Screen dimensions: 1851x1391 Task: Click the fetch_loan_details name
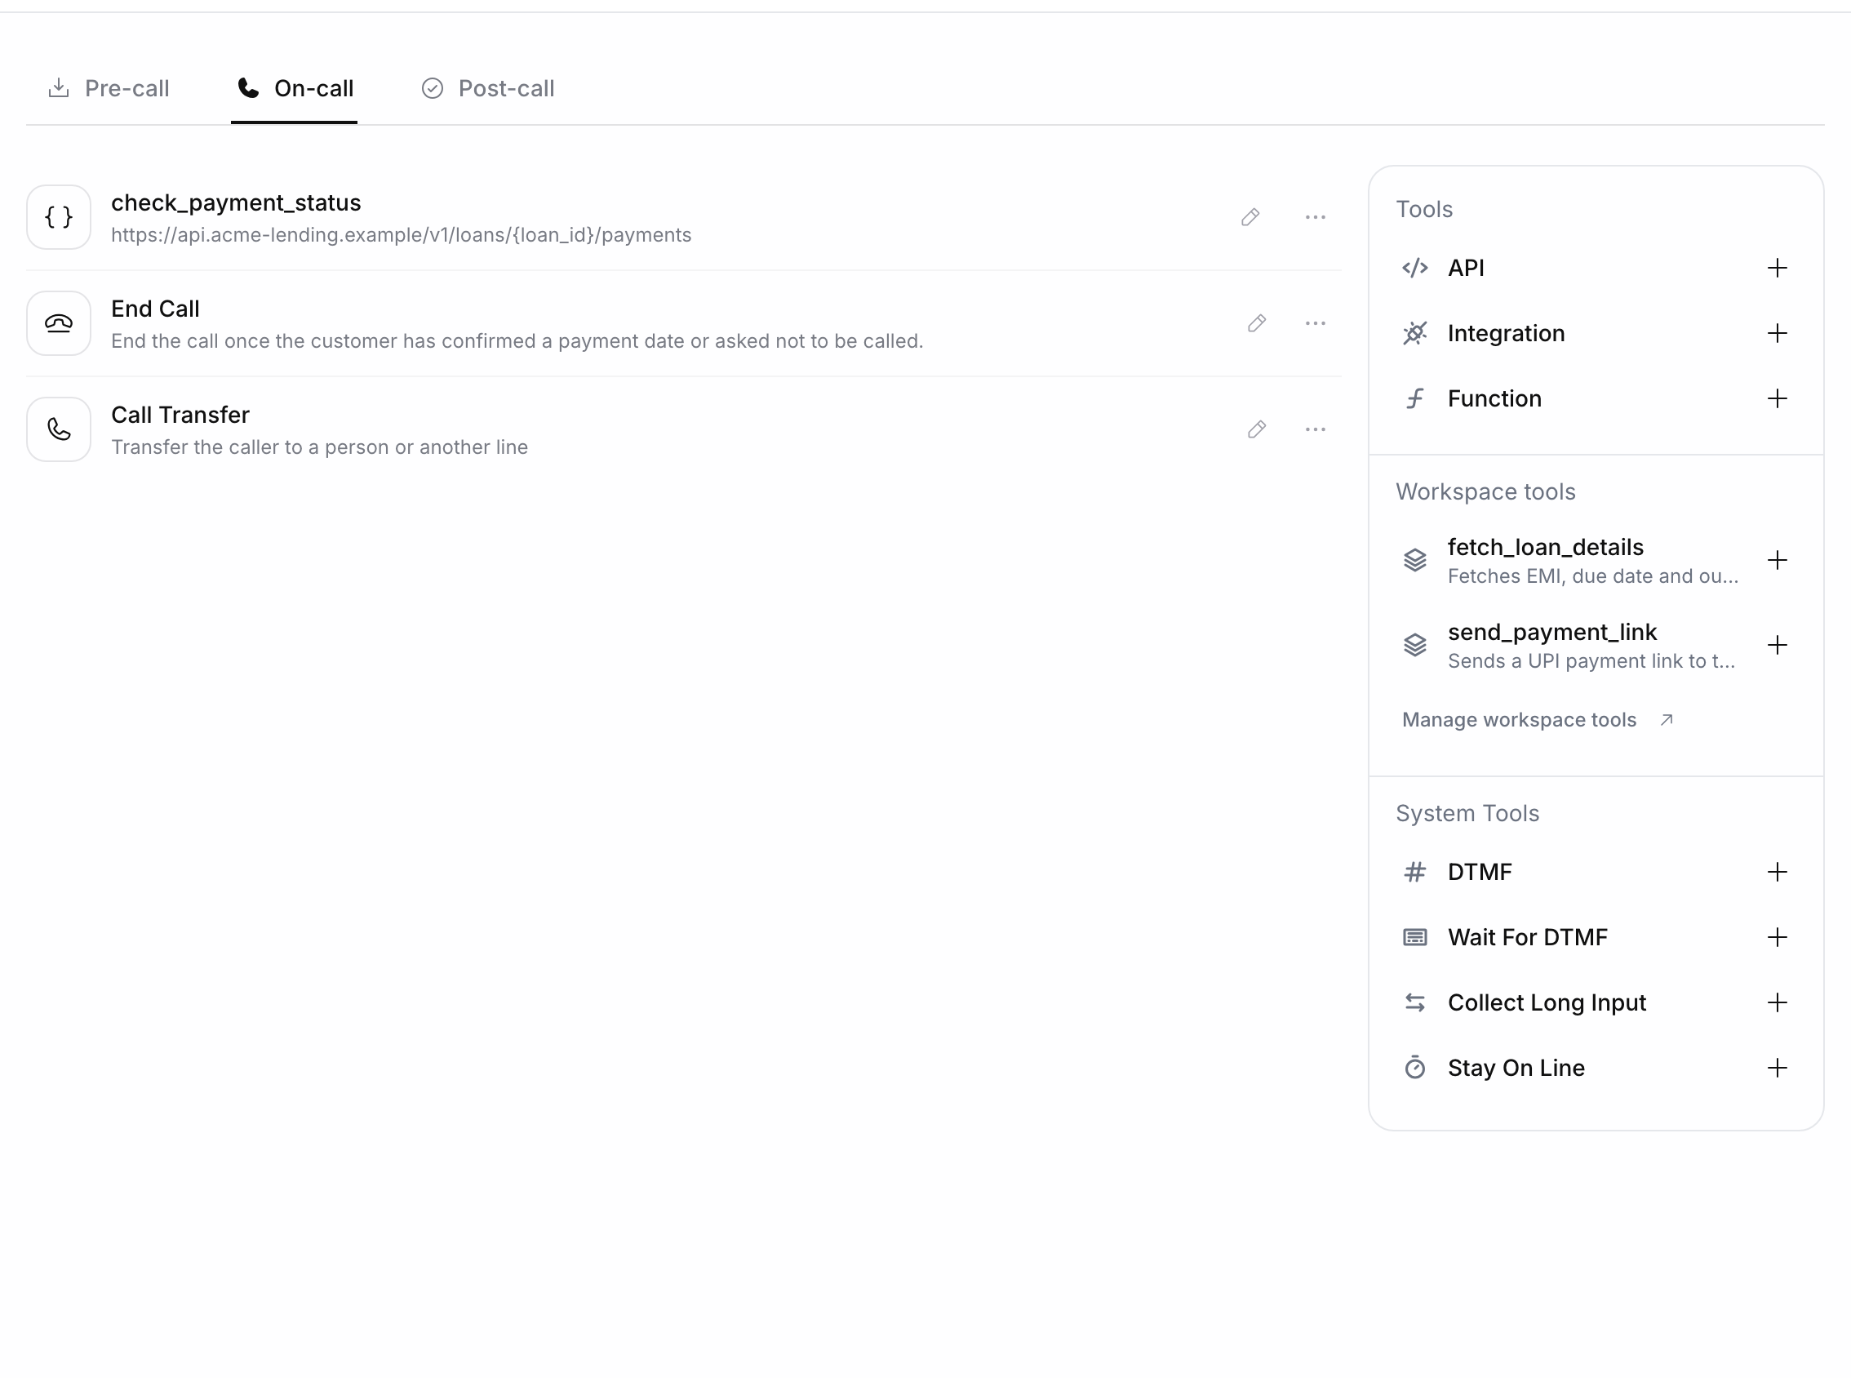[1546, 549]
